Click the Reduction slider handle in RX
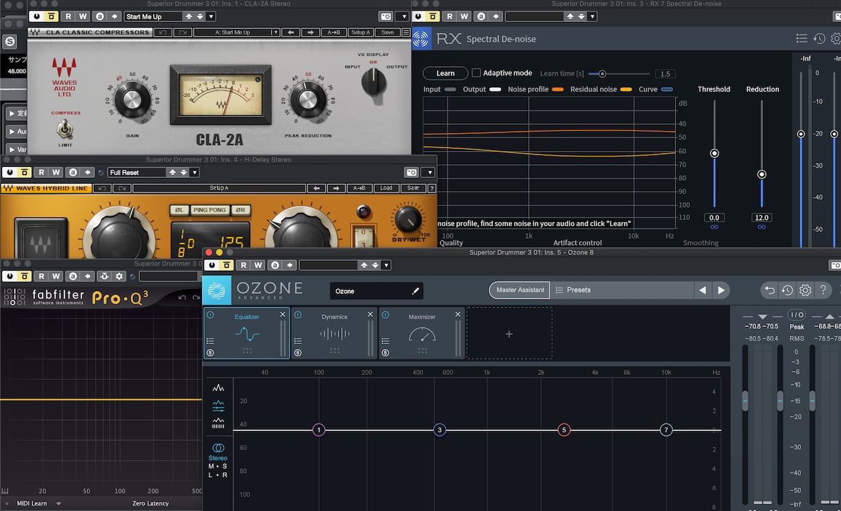Screen dimensions: 841x511 click(x=762, y=174)
